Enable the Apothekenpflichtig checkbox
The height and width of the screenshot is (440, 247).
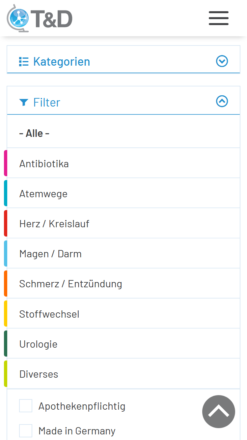point(26,406)
